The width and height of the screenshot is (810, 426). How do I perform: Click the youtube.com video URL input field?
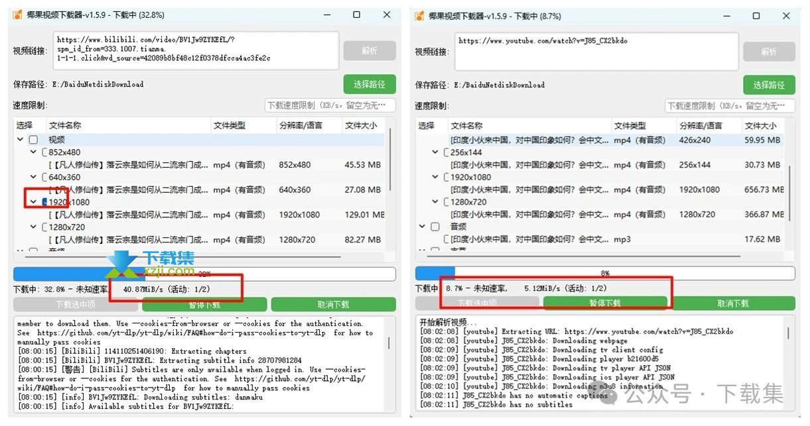596,51
